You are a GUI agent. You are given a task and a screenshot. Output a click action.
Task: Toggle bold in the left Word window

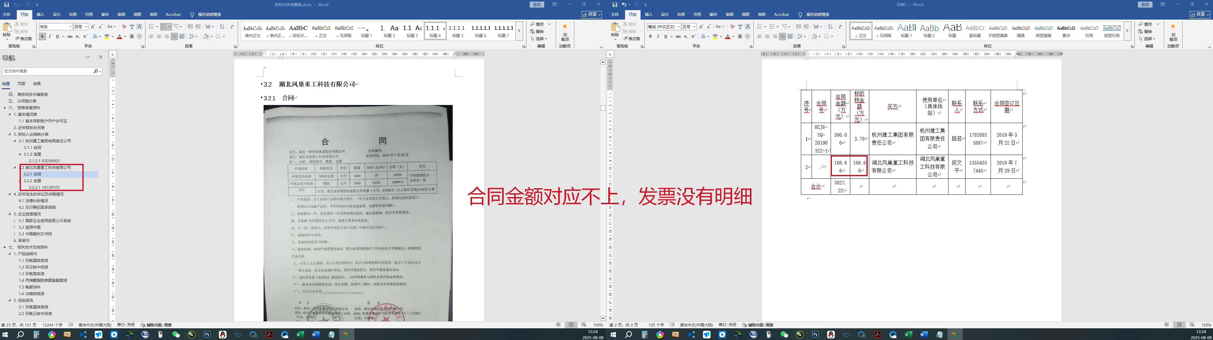click(x=42, y=36)
